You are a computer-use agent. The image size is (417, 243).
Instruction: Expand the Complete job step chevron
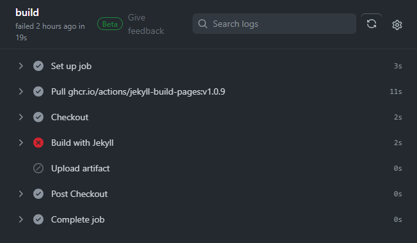(20, 219)
